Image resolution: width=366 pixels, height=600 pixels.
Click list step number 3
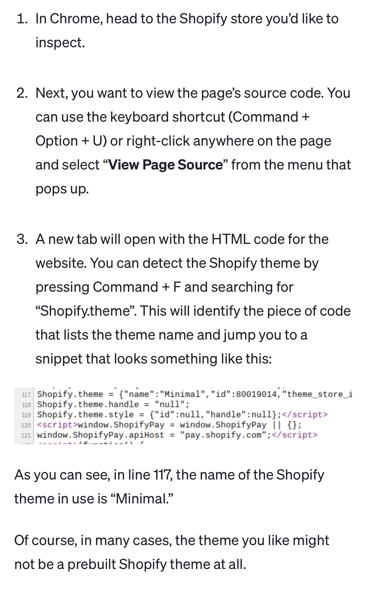pyautogui.click(x=22, y=239)
